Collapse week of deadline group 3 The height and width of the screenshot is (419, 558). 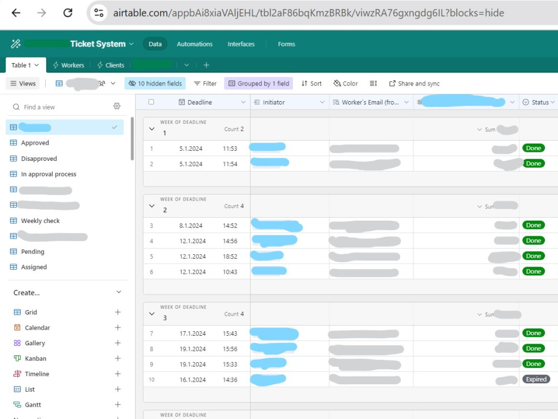point(152,314)
